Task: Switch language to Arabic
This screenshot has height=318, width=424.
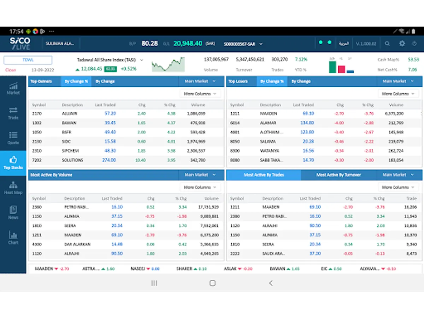Action: pyautogui.click(x=343, y=44)
